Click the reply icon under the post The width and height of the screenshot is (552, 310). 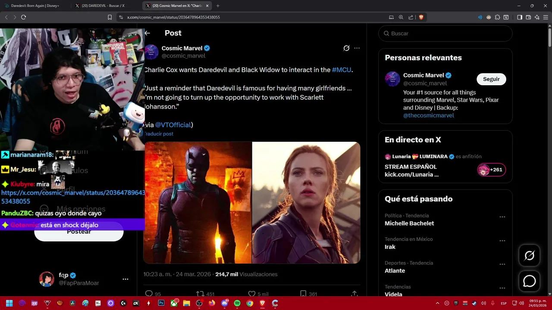coord(149,294)
